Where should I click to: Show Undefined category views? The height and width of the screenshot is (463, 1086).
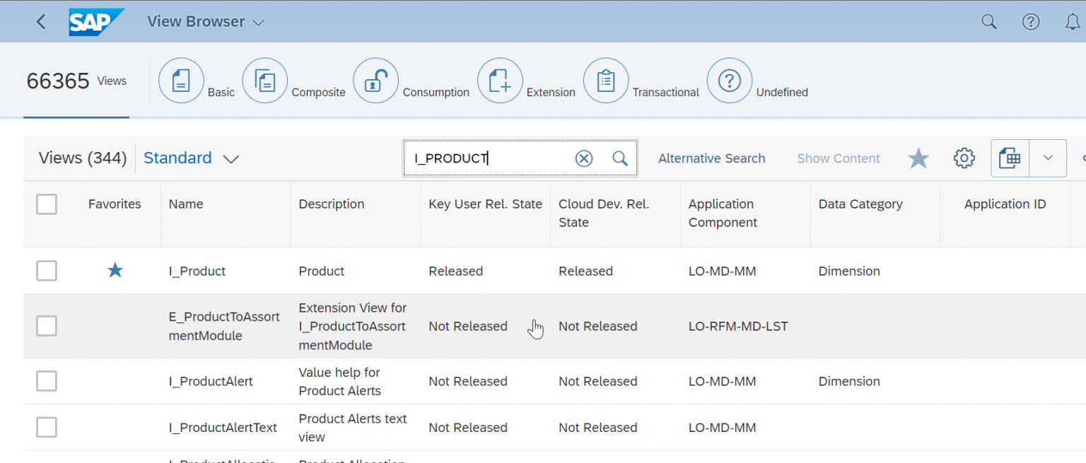click(x=730, y=80)
